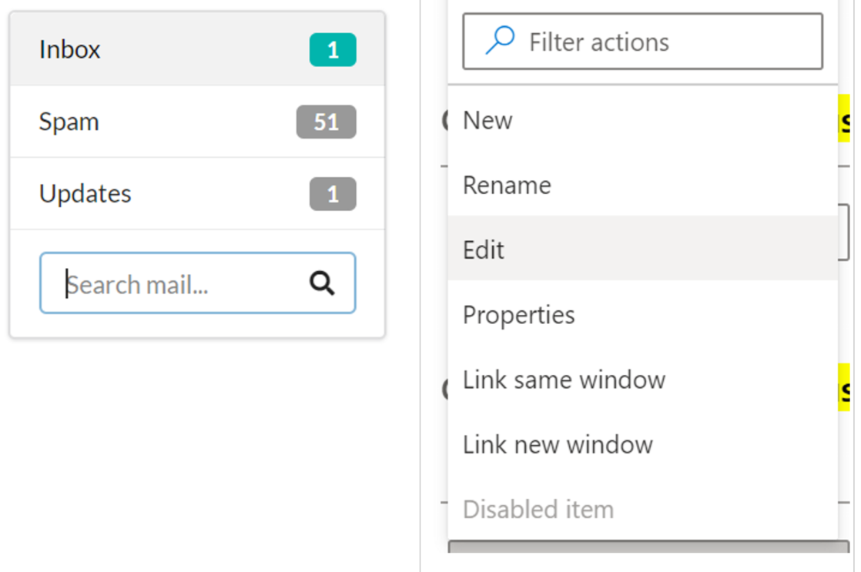This screenshot has width=861, height=572.
Task: Focus the Search mail text box
Action: pyautogui.click(x=177, y=284)
